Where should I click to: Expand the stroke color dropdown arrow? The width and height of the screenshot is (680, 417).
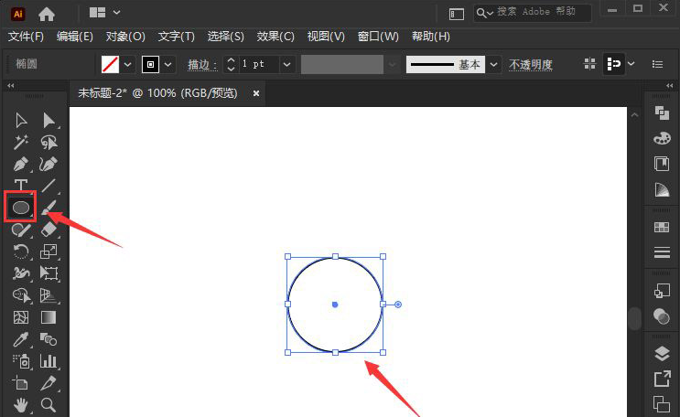(x=168, y=65)
